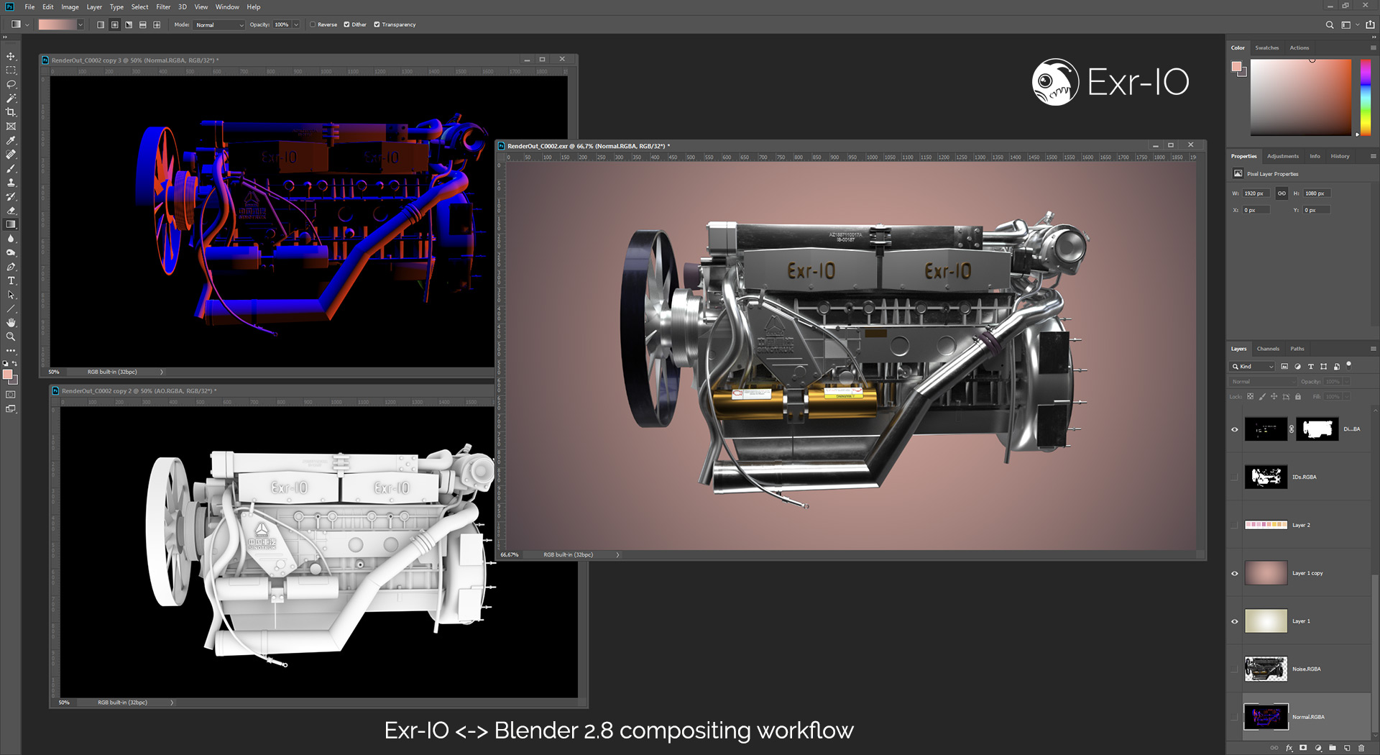1380x755 pixels.
Task: Expand main window status bar arrow
Action: [x=617, y=555]
